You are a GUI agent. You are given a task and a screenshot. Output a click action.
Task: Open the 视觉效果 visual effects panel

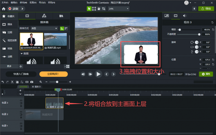pyautogui.click(x=9, y=40)
